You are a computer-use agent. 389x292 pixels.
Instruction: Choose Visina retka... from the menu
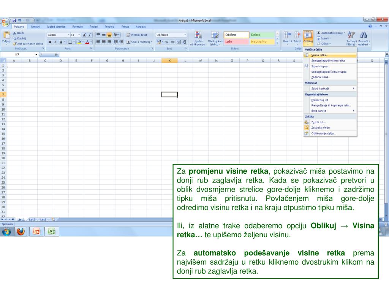330,55
